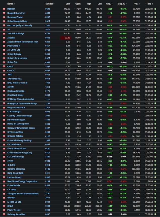This screenshot has height=217, width=160.
Task: Sort by the Chg. column header
Action: (109, 4)
